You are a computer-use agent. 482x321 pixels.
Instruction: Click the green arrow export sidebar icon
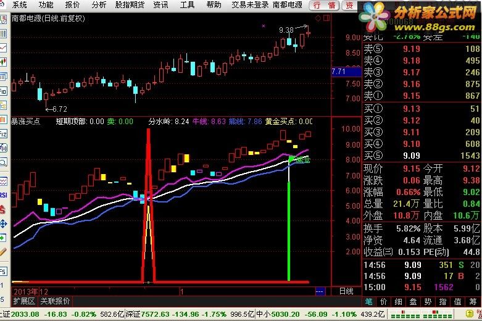tap(3, 238)
